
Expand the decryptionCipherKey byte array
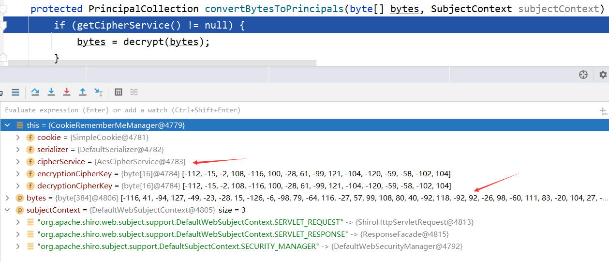click(18, 185)
